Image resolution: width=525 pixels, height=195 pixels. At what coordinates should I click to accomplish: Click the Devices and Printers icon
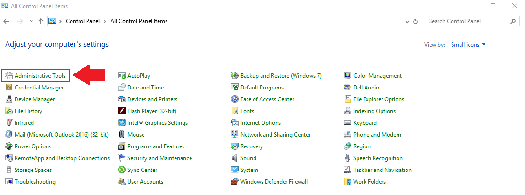[x=122, y=99]
